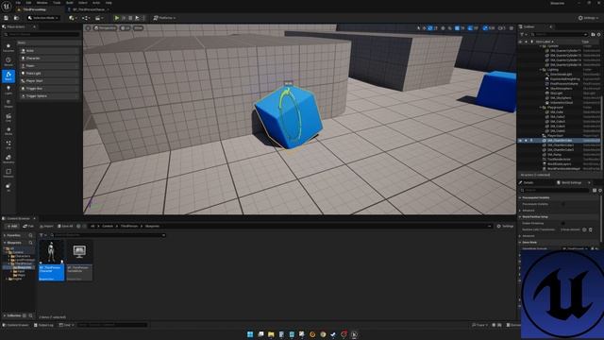Select BP_ThirdPersonCharacter asset thumbnail
The height and width of the screenshot is (340, 604).
coord(52,261)
